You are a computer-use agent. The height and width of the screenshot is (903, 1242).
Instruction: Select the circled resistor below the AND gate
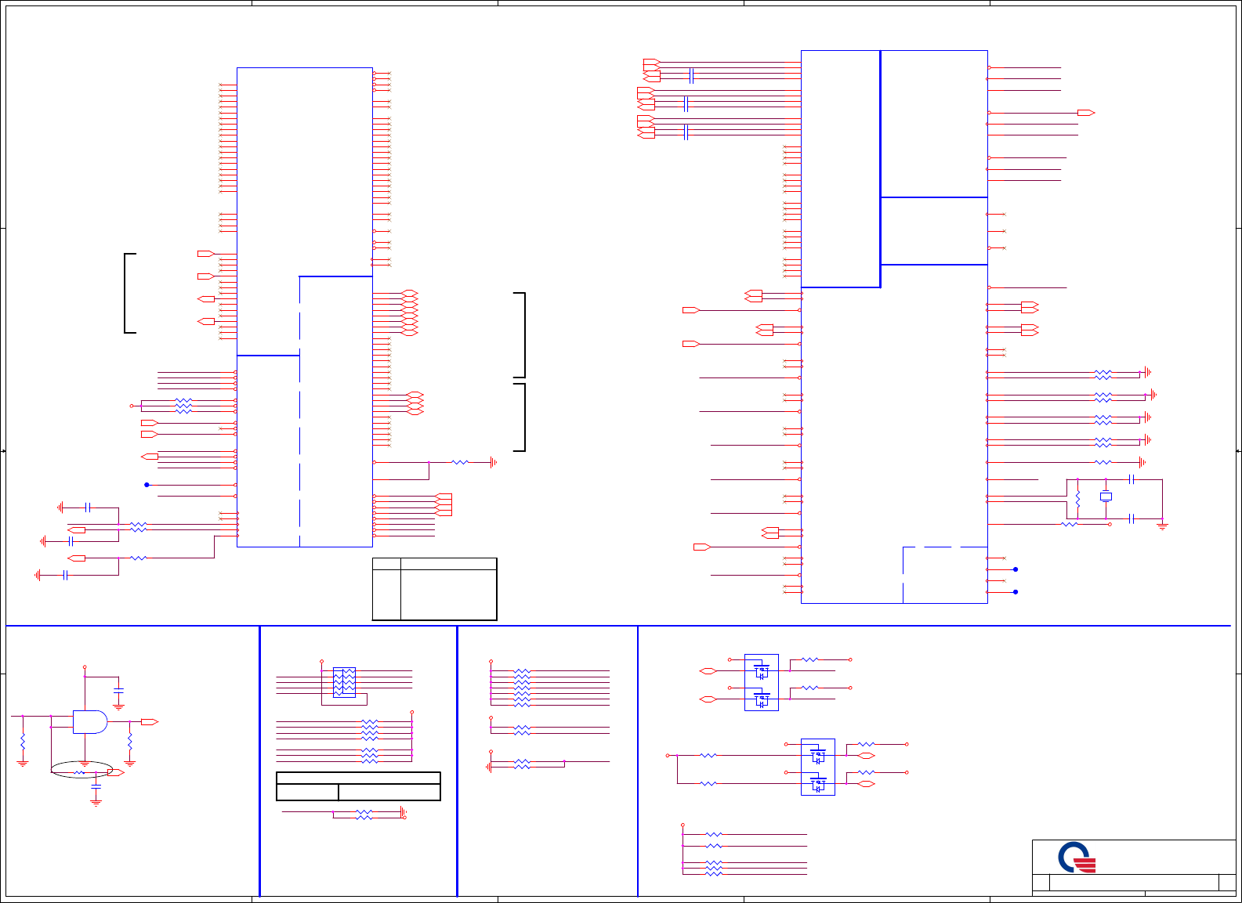coord(79,773)
